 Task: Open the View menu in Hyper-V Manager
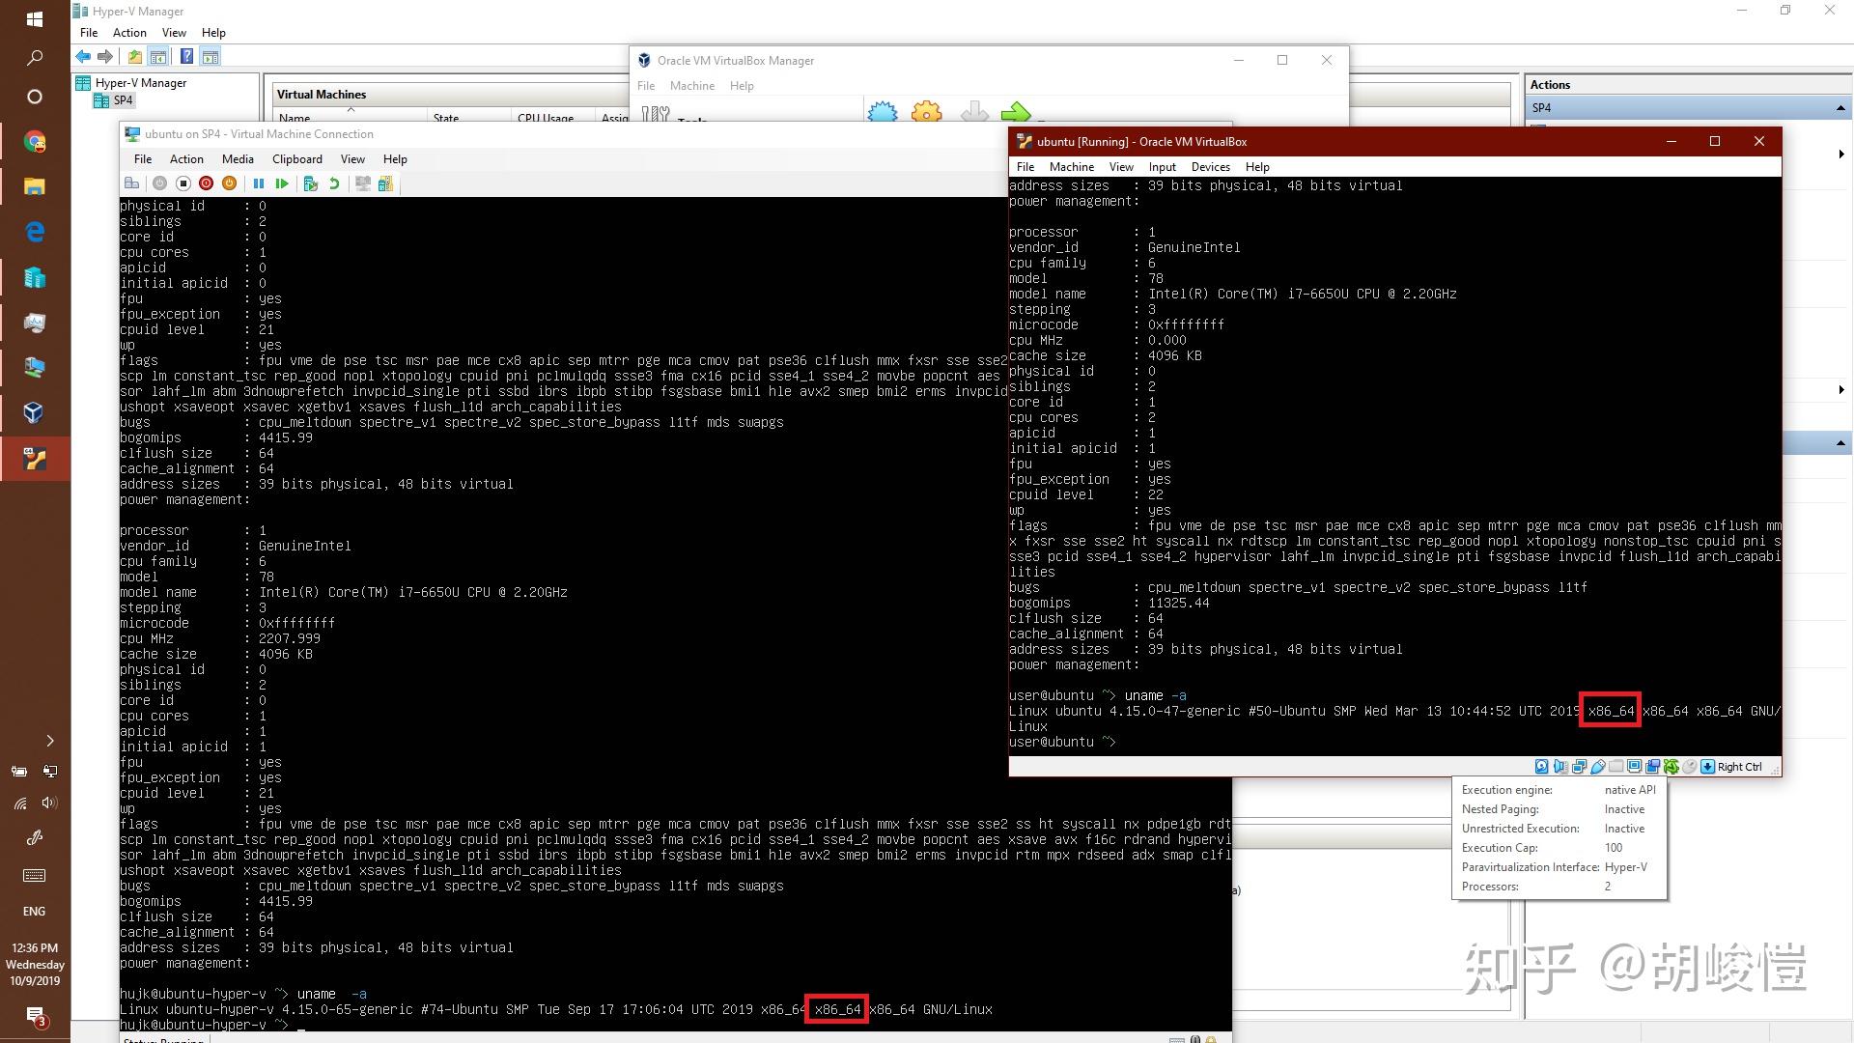[x=174, y=33]
